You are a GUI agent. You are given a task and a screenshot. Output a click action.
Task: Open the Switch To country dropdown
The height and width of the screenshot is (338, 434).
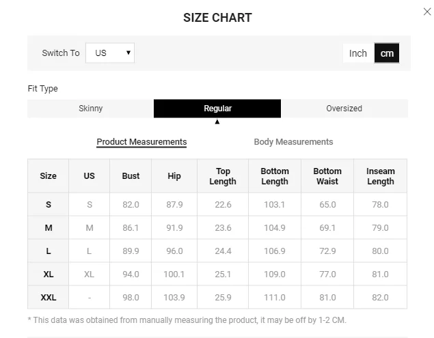[x=110, y=53]
